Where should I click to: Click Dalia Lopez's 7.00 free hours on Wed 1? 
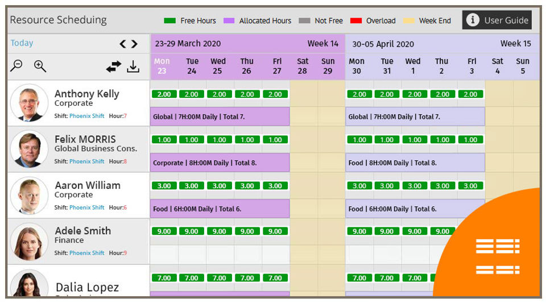pos(415,277)
